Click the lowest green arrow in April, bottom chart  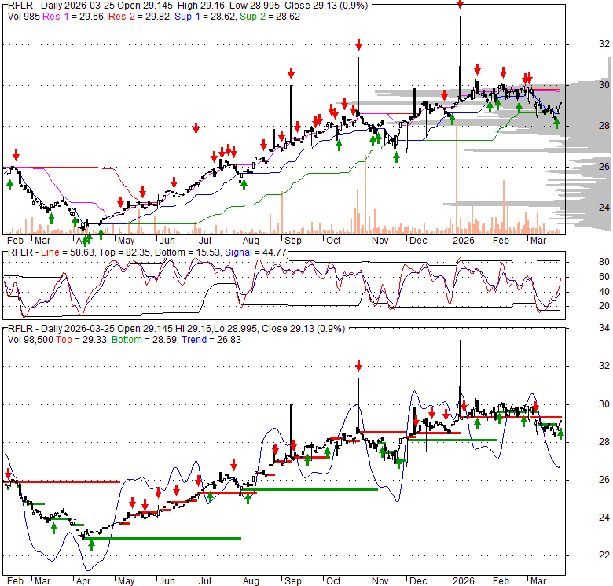point(91,544)
